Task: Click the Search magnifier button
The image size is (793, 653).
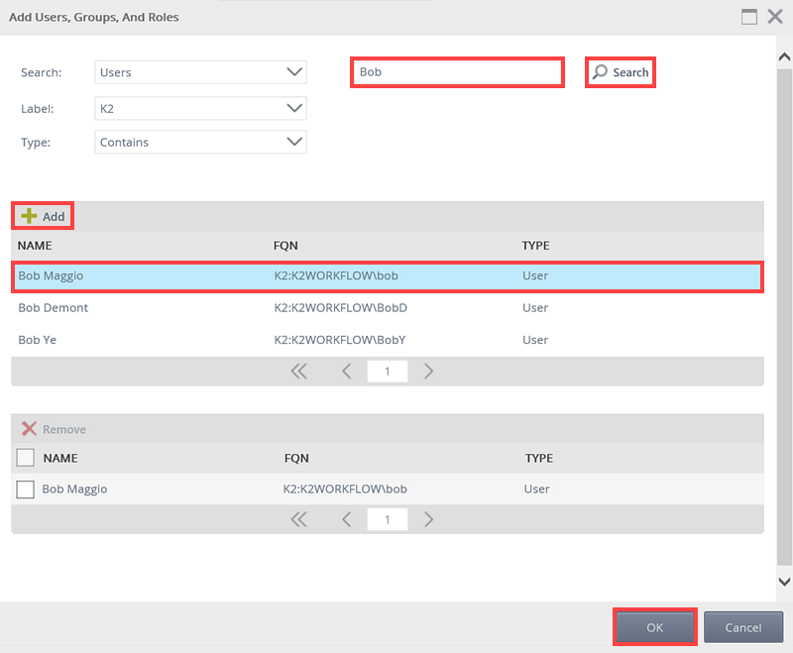Action: coord(621,72)
